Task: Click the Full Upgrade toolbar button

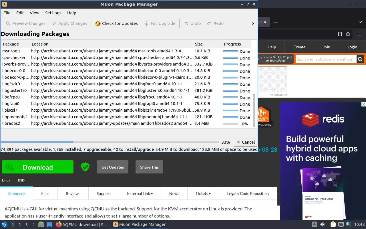Action: pos(160,23)
